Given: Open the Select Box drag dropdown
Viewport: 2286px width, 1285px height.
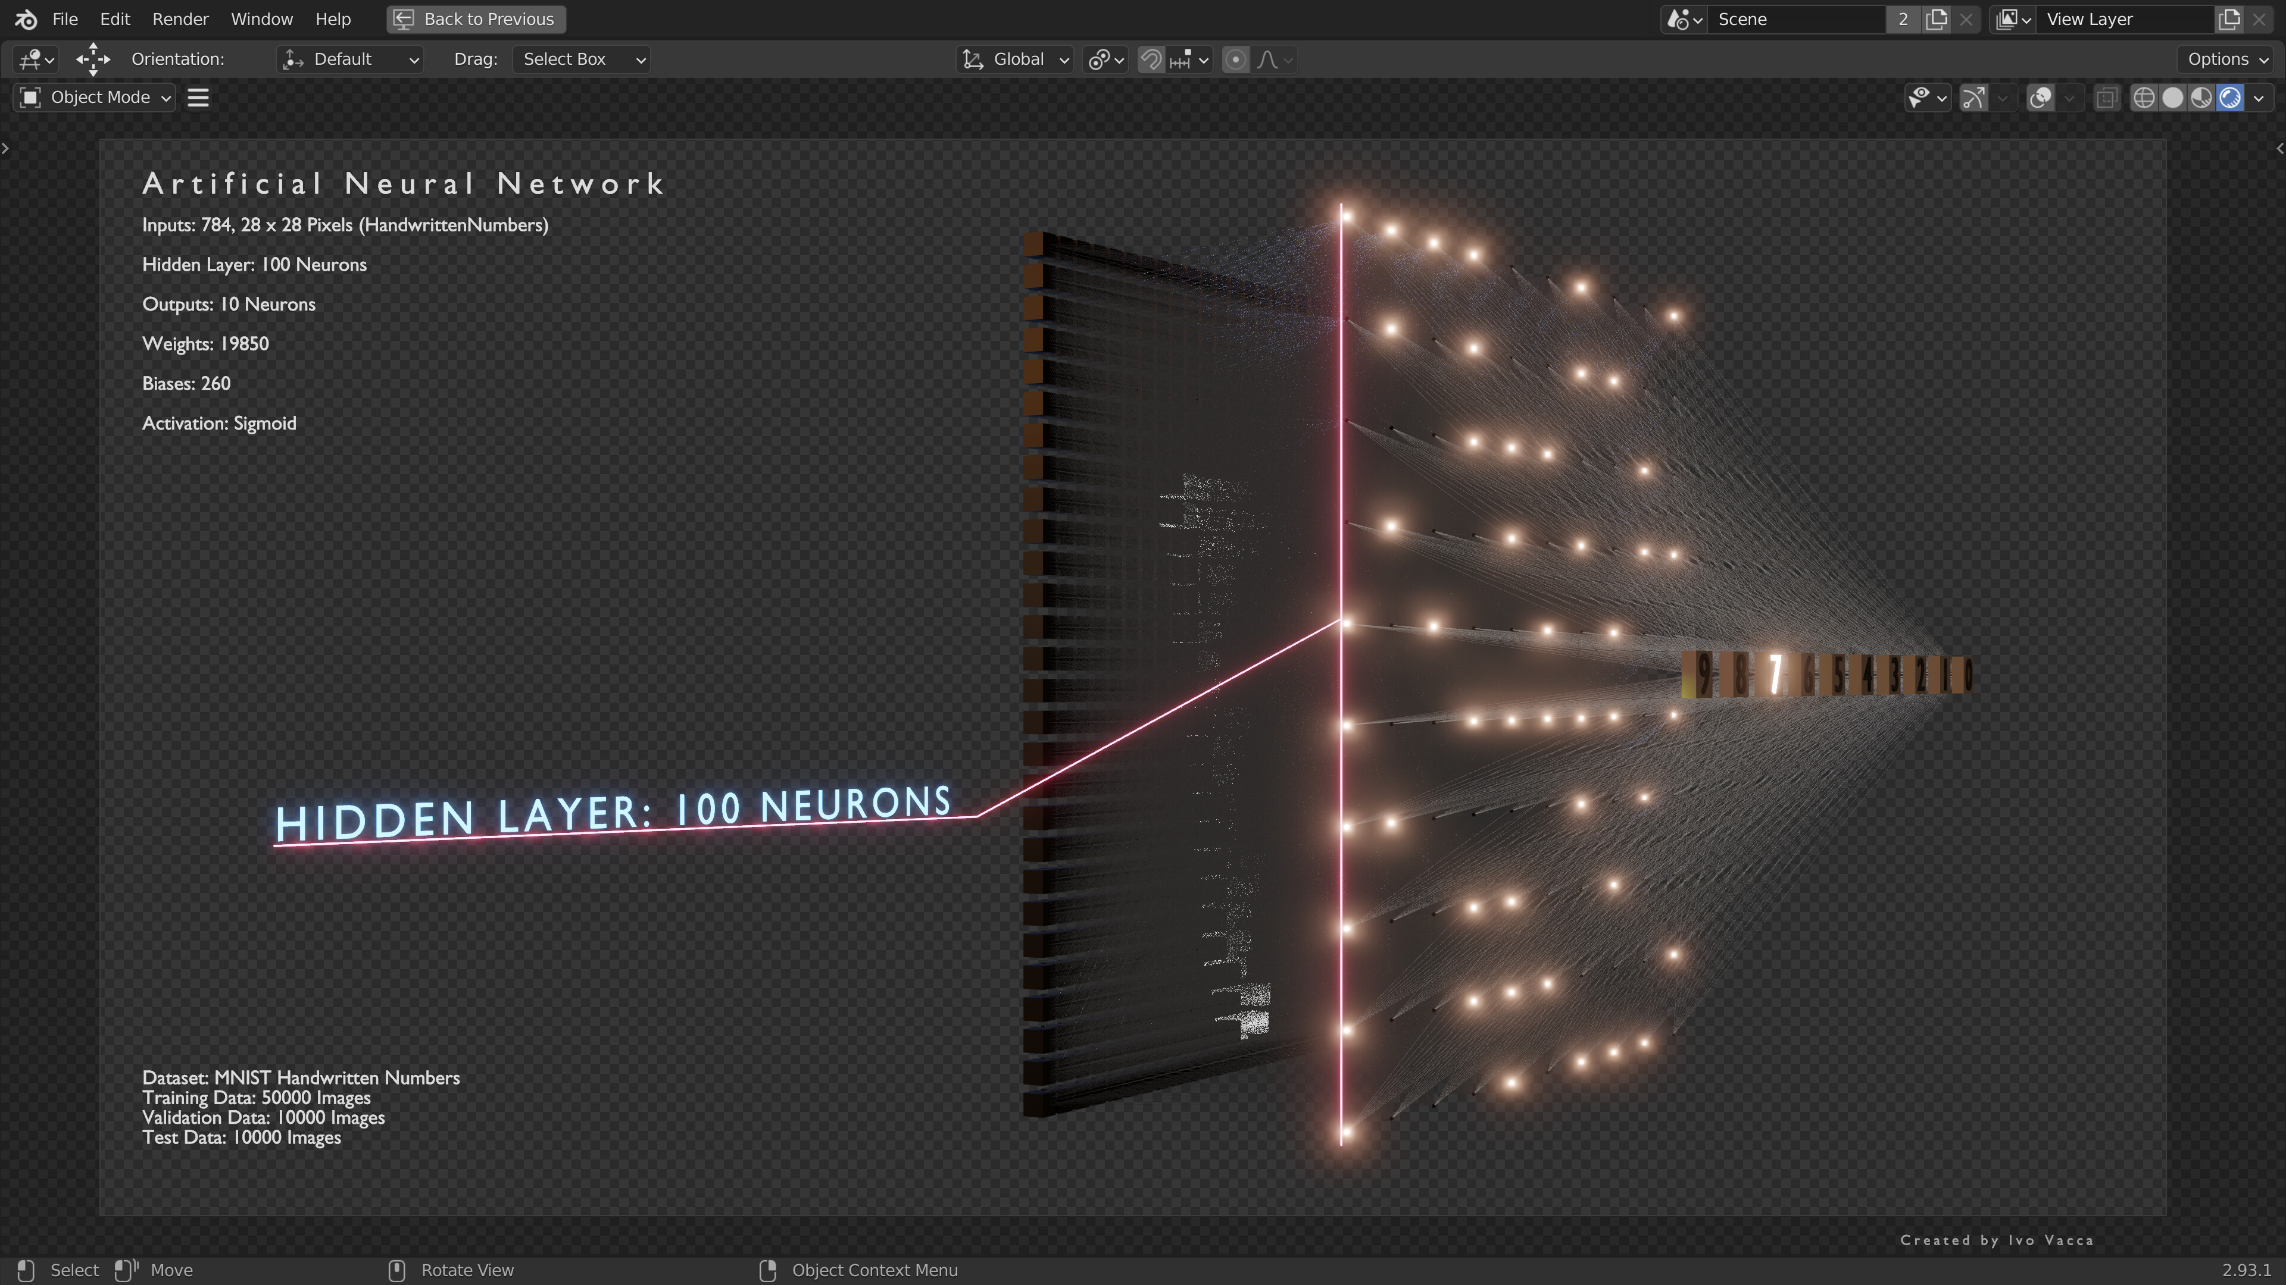Looking at the screenshot, I should click(x=581, y=59).
